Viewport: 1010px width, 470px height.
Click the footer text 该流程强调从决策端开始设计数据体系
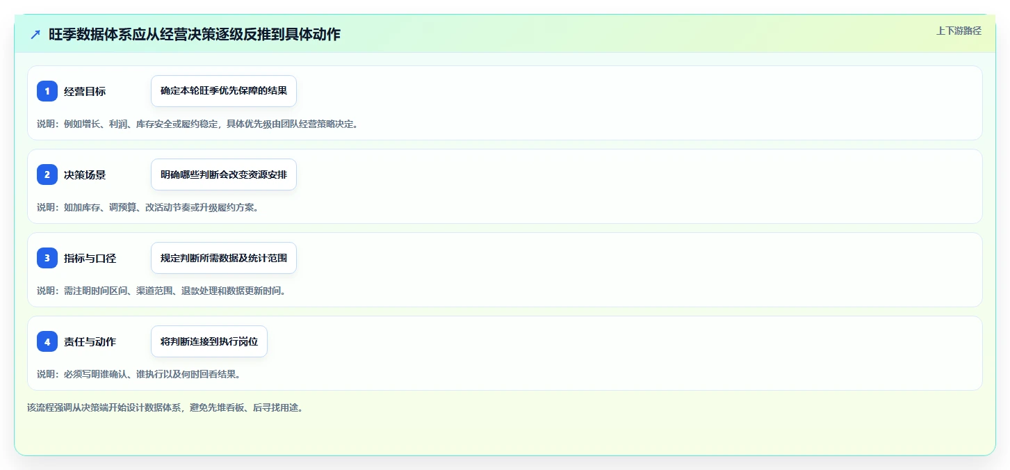tap(165, 407)
